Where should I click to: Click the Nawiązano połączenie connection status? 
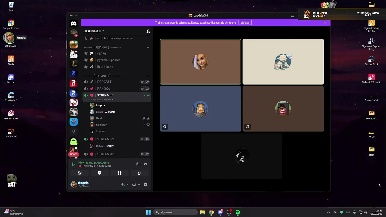pos(93,162)
